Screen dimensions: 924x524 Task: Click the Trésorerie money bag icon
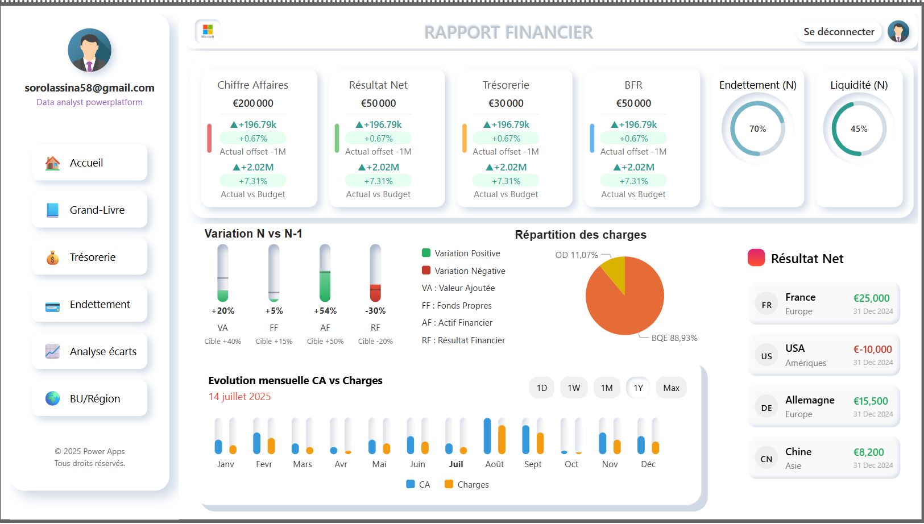[x=52, y=257]
